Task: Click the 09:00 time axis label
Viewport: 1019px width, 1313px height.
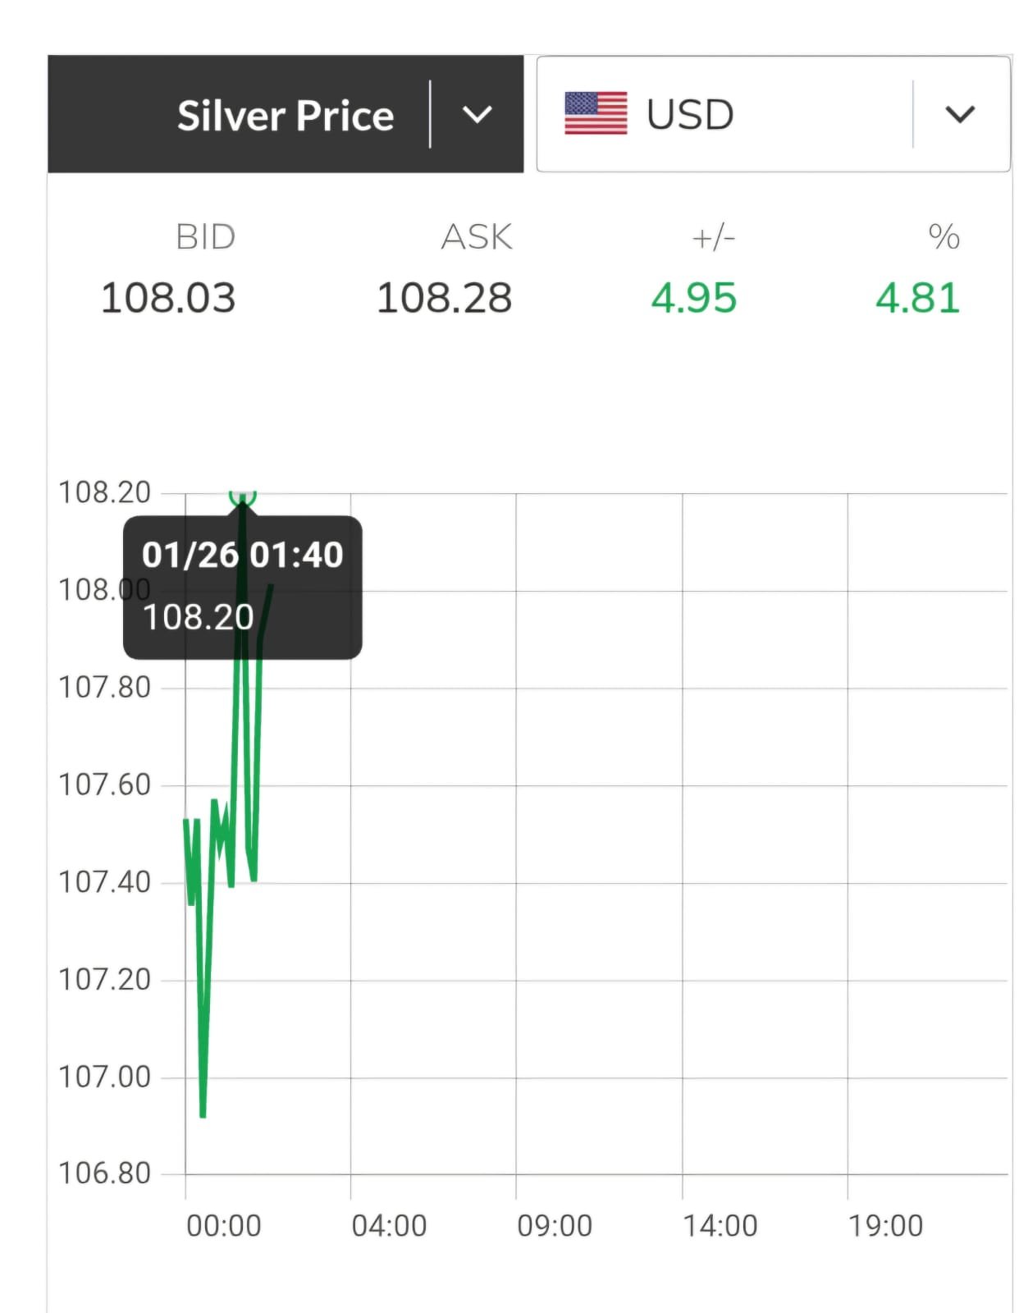Action: pos(555,1226)
